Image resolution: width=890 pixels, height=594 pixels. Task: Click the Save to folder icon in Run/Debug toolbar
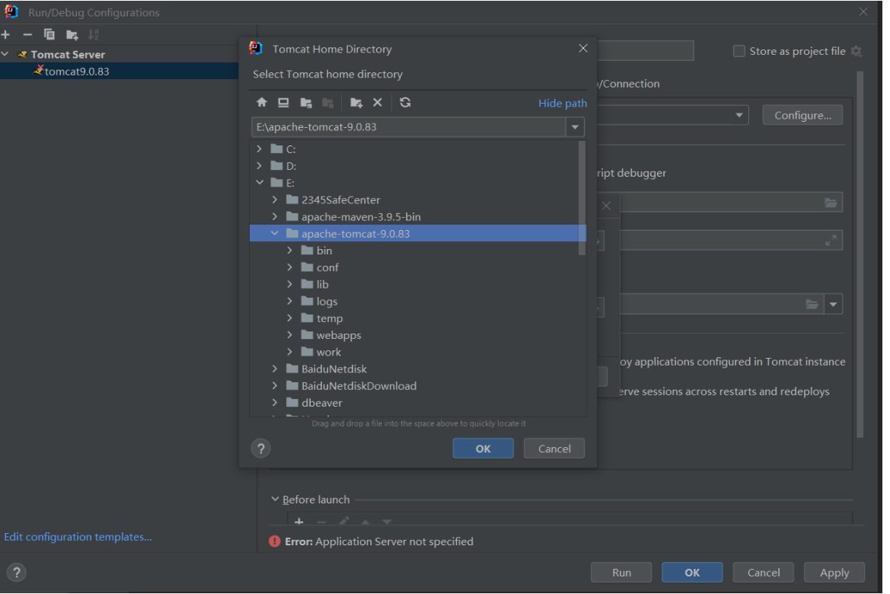click(x=72, y=35)
